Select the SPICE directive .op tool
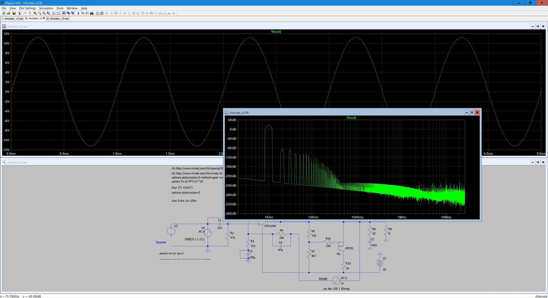 (x=173, y=13)
